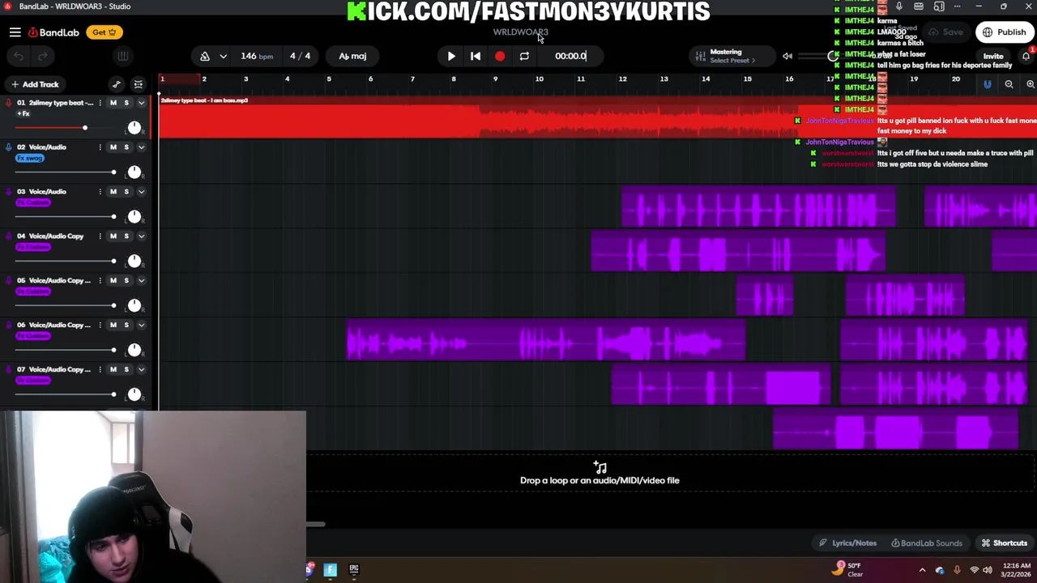Click the BandLab logo
Image resolution: width=1037 pixels, height=583 pixels.
point(53,32)
